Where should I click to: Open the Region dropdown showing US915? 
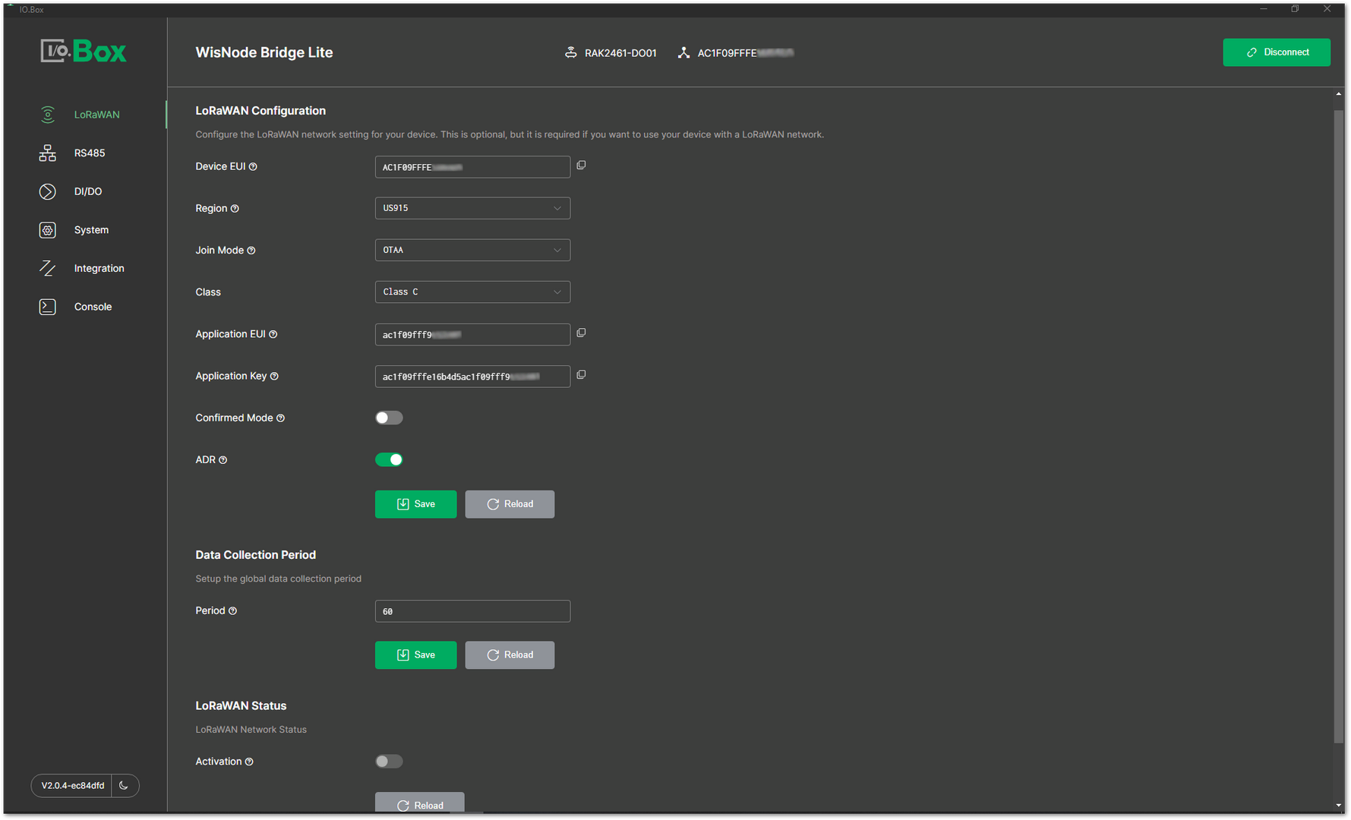[x=472, y=208]
